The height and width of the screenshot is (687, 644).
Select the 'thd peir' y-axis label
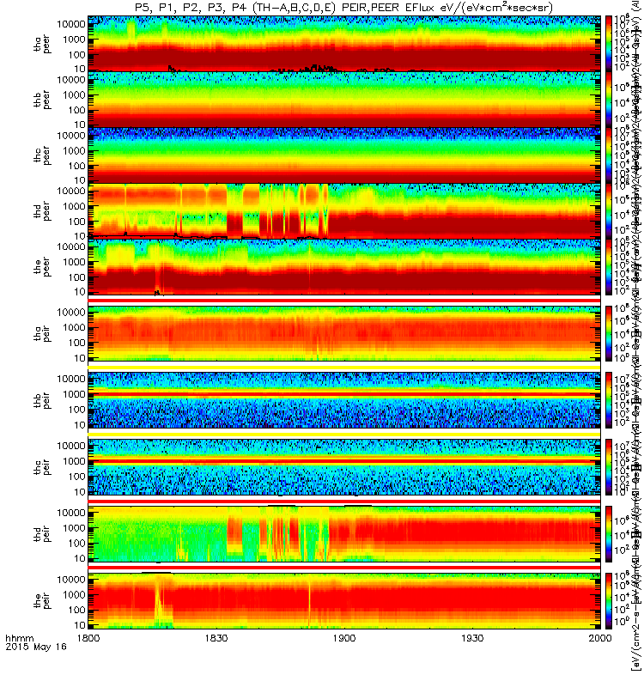click(42, 534)
